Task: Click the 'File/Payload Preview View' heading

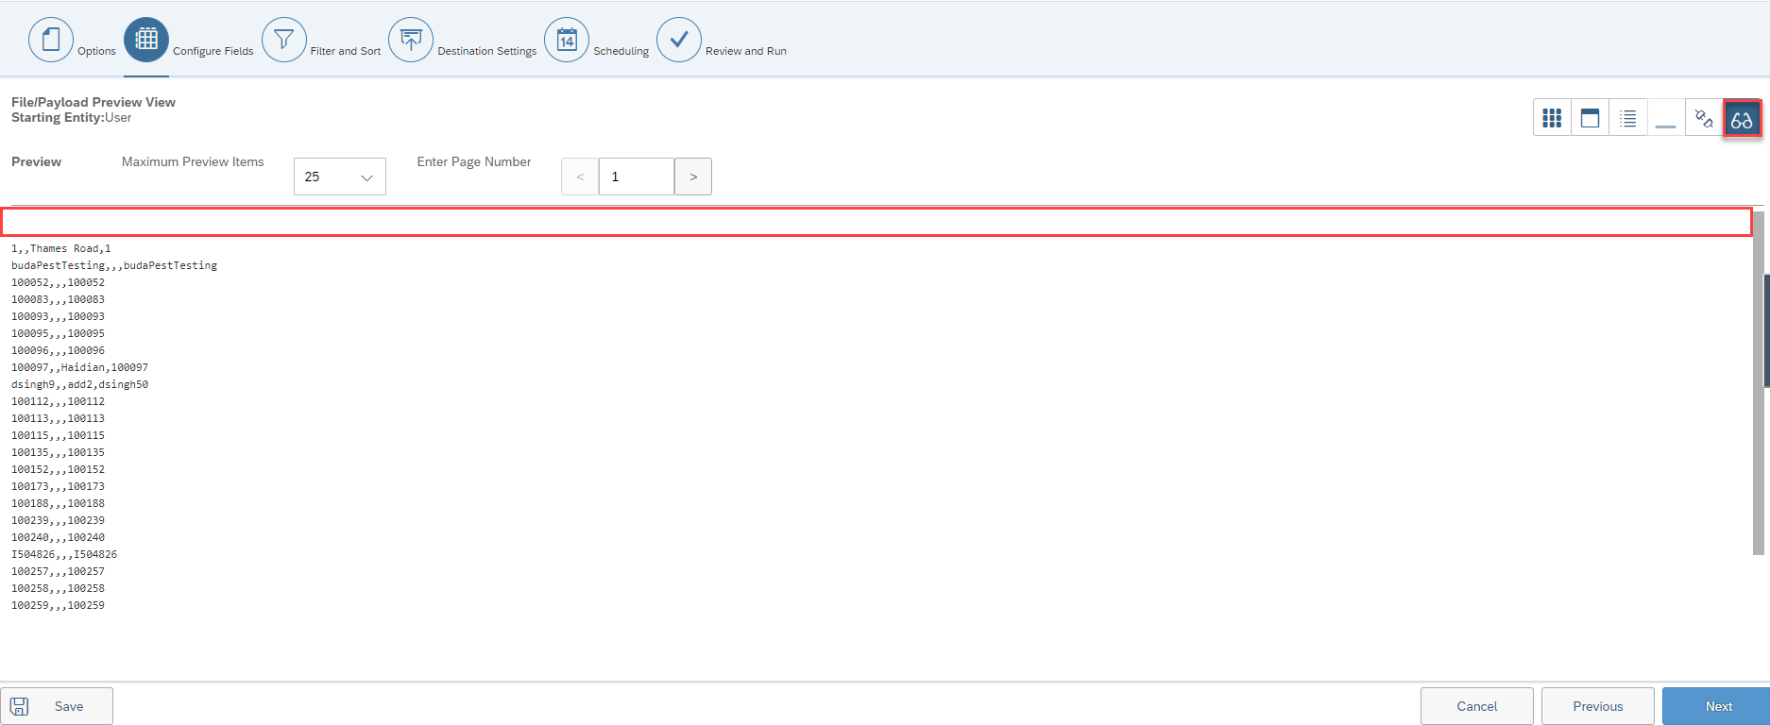Action: tap(94, 102)
